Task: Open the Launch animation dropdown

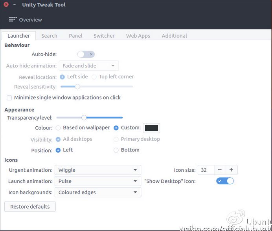Action: click(x=97, y=181)
